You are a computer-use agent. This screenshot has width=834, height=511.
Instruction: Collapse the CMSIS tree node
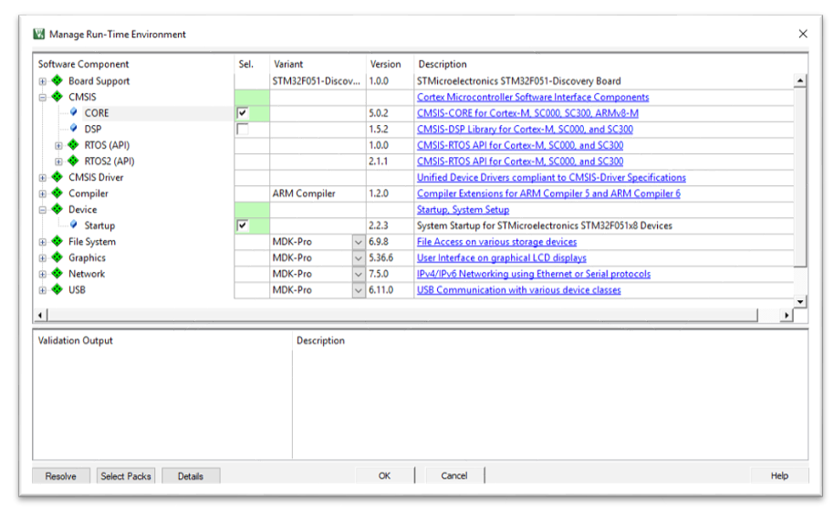pyautogui.click(x=43, y=98)
